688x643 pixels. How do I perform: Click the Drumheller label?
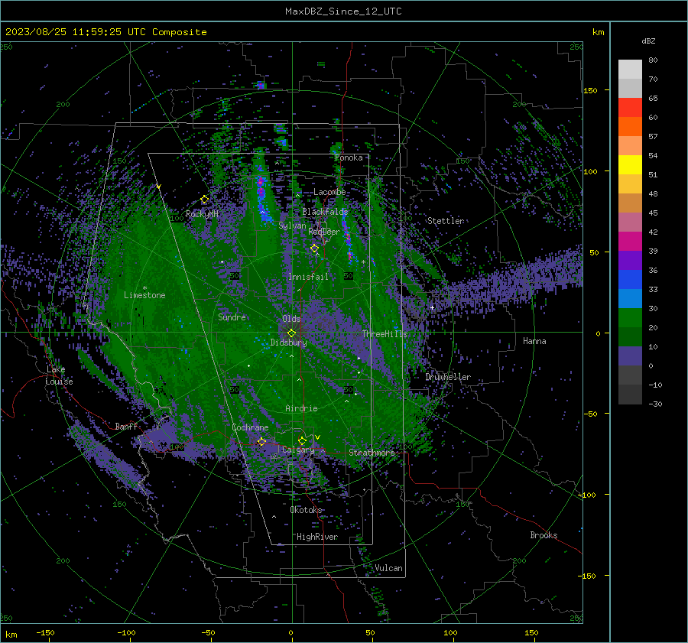pos(448,377)
